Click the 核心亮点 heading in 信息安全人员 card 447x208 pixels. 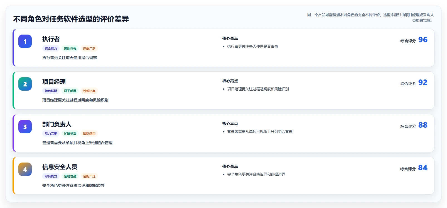pos(230,166)
